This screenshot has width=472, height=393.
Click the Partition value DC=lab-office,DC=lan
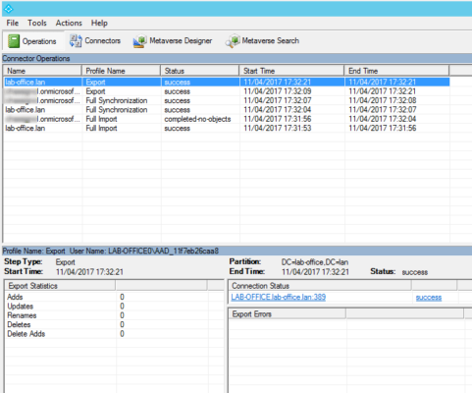coord(315,262)
